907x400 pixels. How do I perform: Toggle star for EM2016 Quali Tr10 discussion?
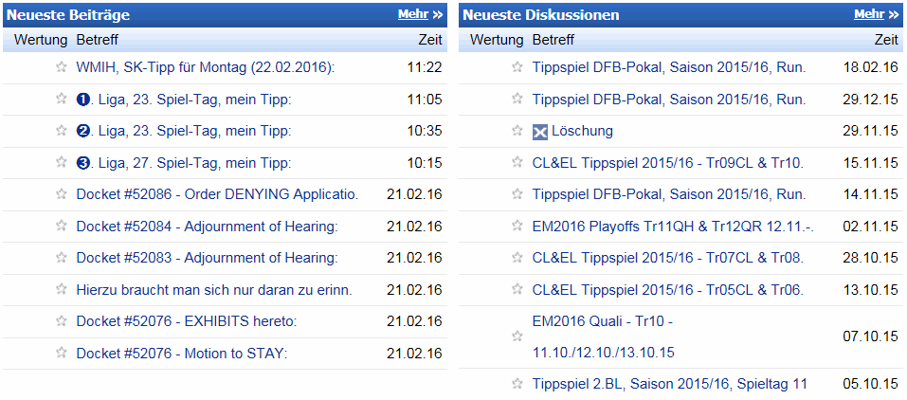[x=517, y=336]
